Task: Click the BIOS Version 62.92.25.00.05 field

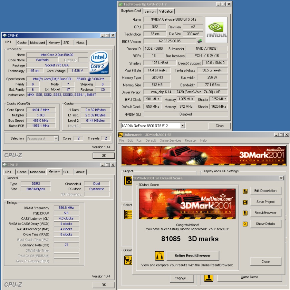Action: [x=169, y=41]
